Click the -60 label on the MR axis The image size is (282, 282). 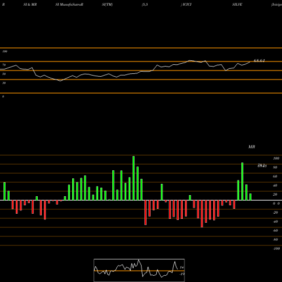point(275,231)
